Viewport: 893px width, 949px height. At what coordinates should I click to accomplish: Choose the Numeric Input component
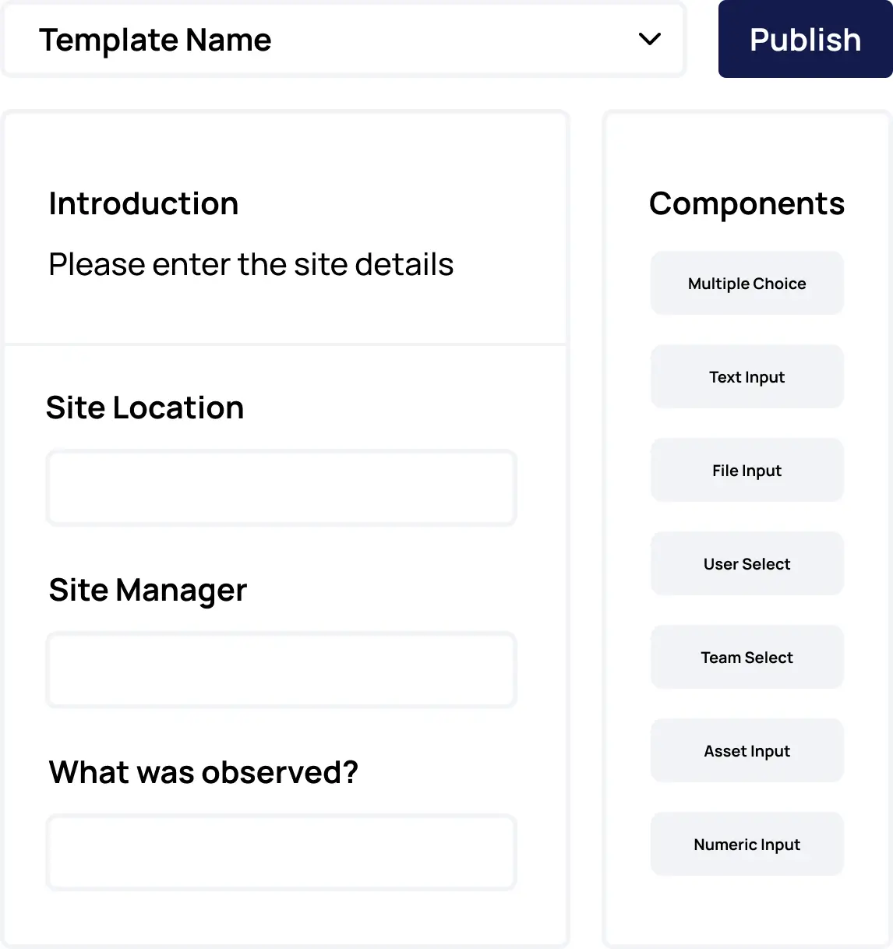tap(747, 844)
